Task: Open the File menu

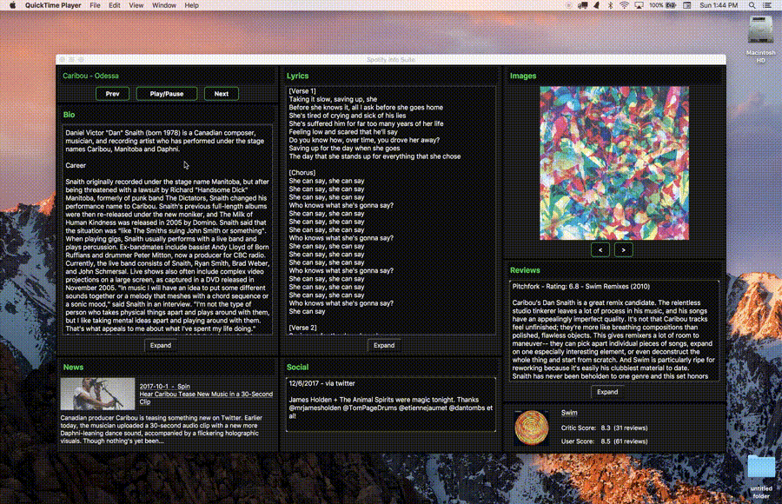Action: coord(92,5)
